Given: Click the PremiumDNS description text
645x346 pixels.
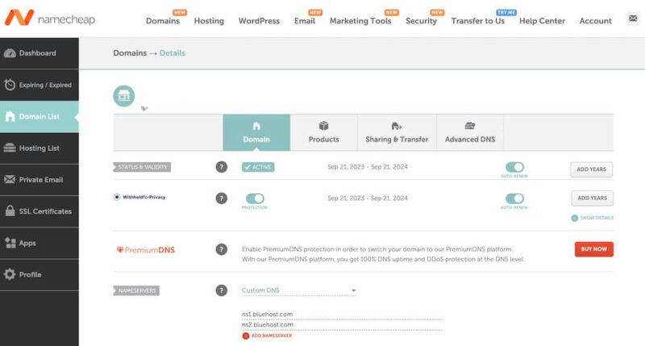Looking at the screenshot, I should pyautogui.click(x=383, y=254).
